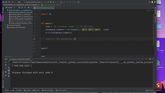Image resolution: width=165 pixels, height=93 pixels.
Task: Click the horizontal scrollbar in Run console
Action: point(53,88)
